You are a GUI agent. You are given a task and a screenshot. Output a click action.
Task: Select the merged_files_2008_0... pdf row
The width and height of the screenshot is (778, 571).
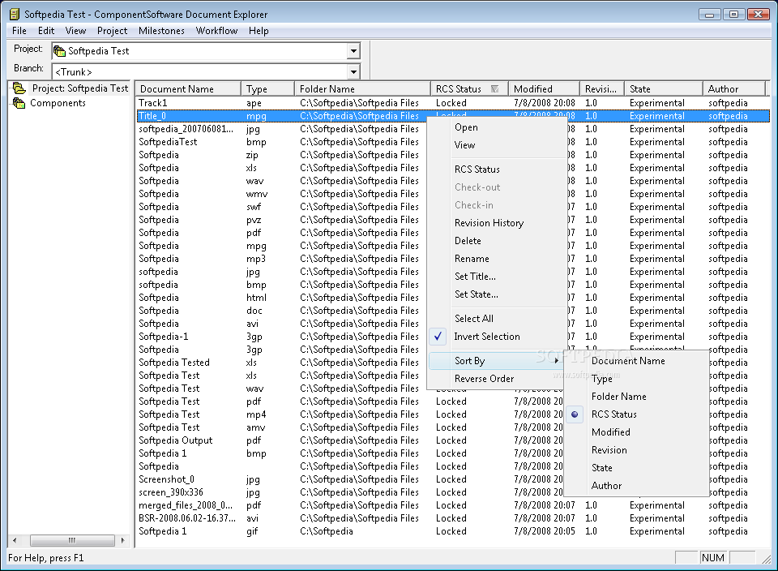452,505
